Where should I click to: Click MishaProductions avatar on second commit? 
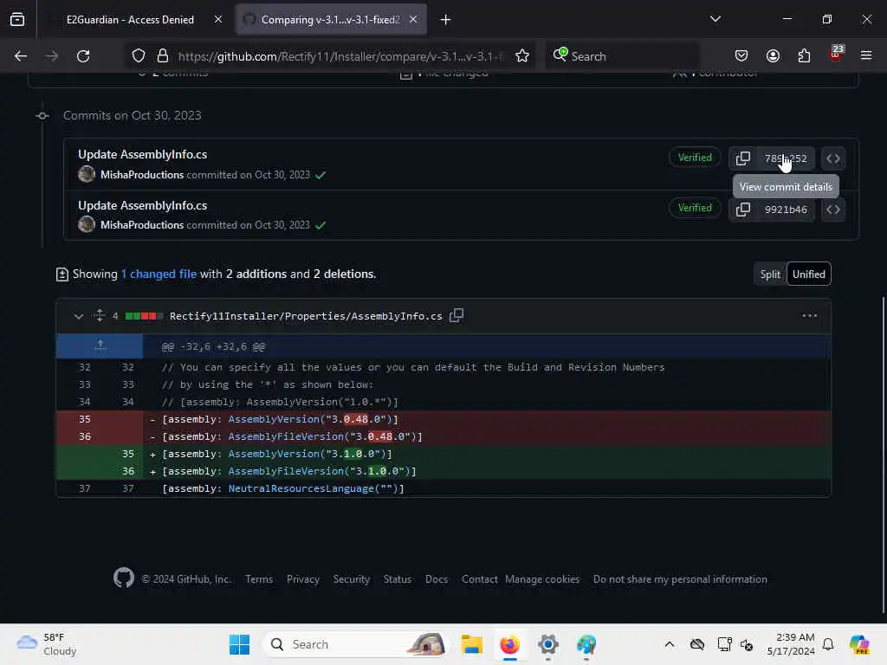pyautogui.click(x=87, y=224)
